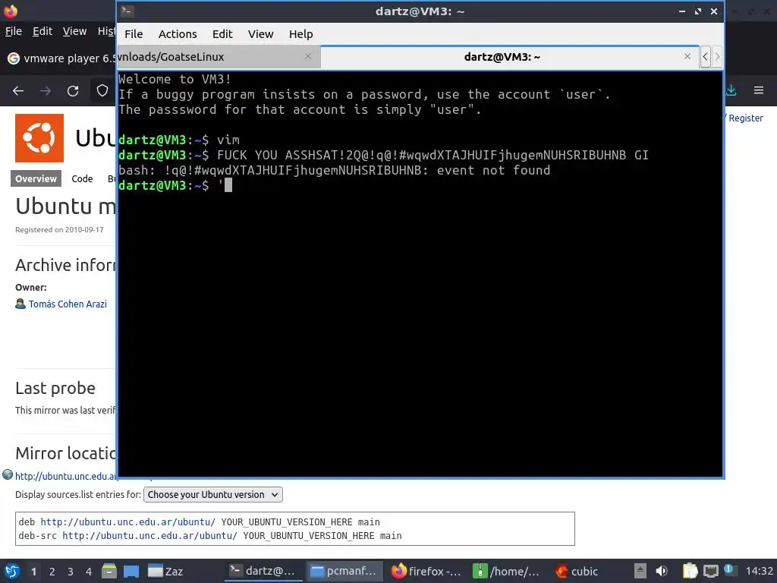Open Firefox View menu
Screen dimensions: 777x583
pyautogui.click(x=75, y=31)
